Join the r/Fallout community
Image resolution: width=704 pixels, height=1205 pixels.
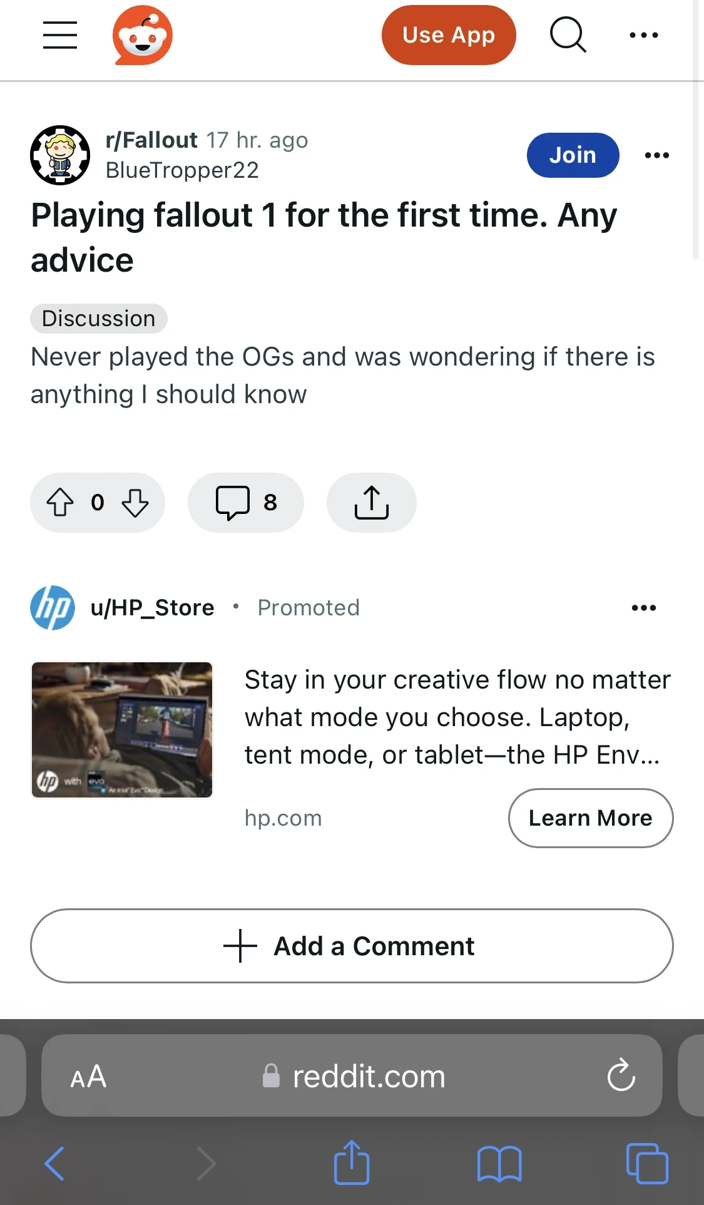573,155
